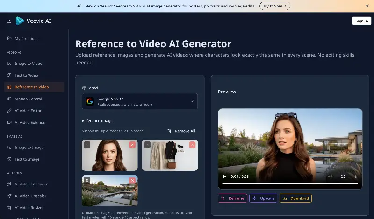Viewport: 374px width, 219px height.
Task: Click the Reframe button
Action: pyautogui.click(x=232, y=198)
